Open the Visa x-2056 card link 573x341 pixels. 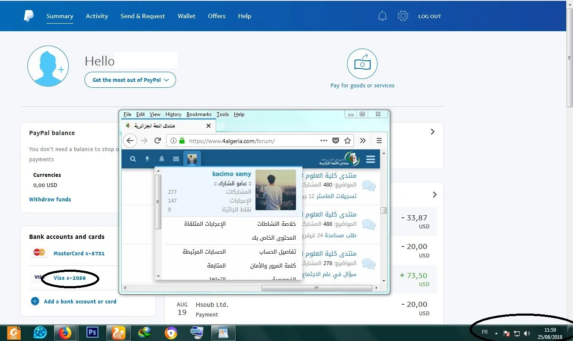(x=70, y=278)
